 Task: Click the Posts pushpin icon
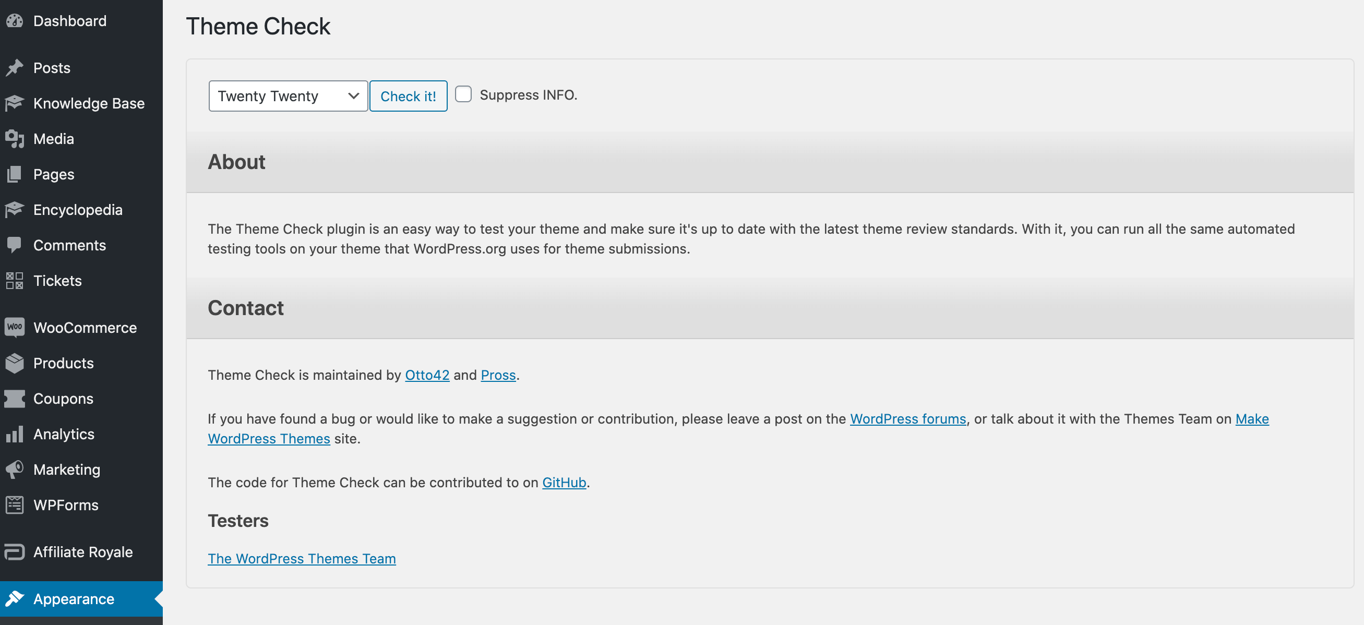15,68
